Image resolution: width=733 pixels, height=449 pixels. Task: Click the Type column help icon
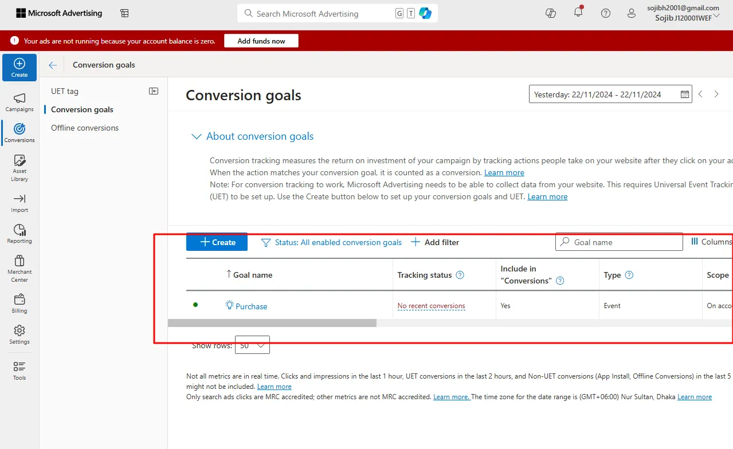point(629,275)
